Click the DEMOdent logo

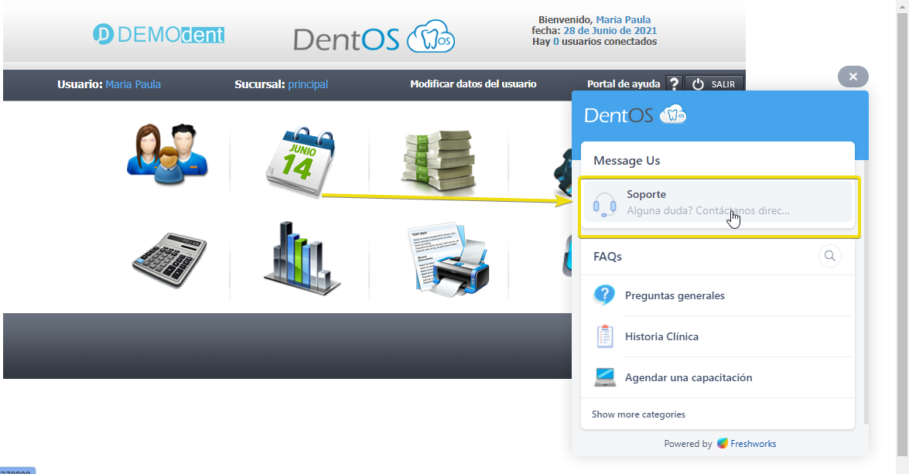159,34
